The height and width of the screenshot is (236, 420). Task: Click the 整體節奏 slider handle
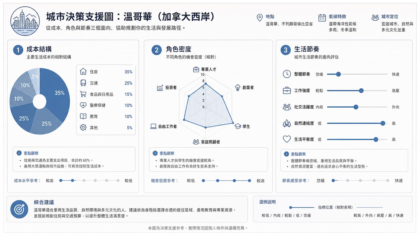338,74
